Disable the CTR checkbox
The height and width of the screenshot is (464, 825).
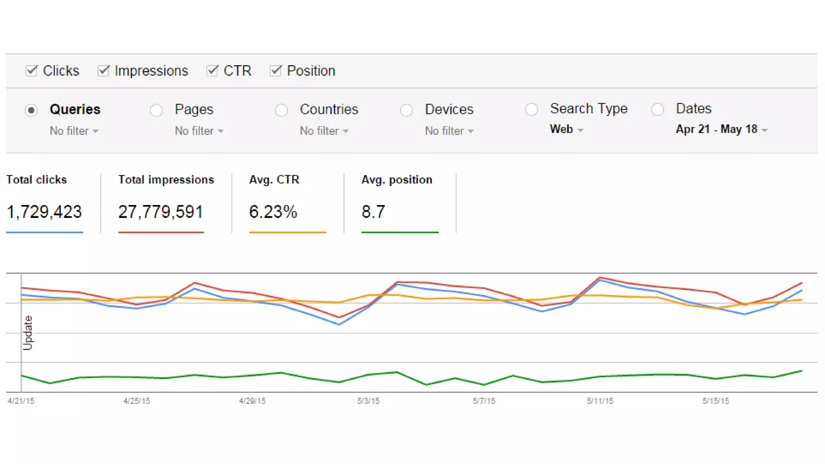[x=212, y=71]
